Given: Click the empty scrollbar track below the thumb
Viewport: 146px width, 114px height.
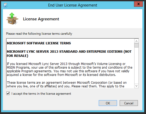Looking at the screenshot, I should tap(137, 65).
